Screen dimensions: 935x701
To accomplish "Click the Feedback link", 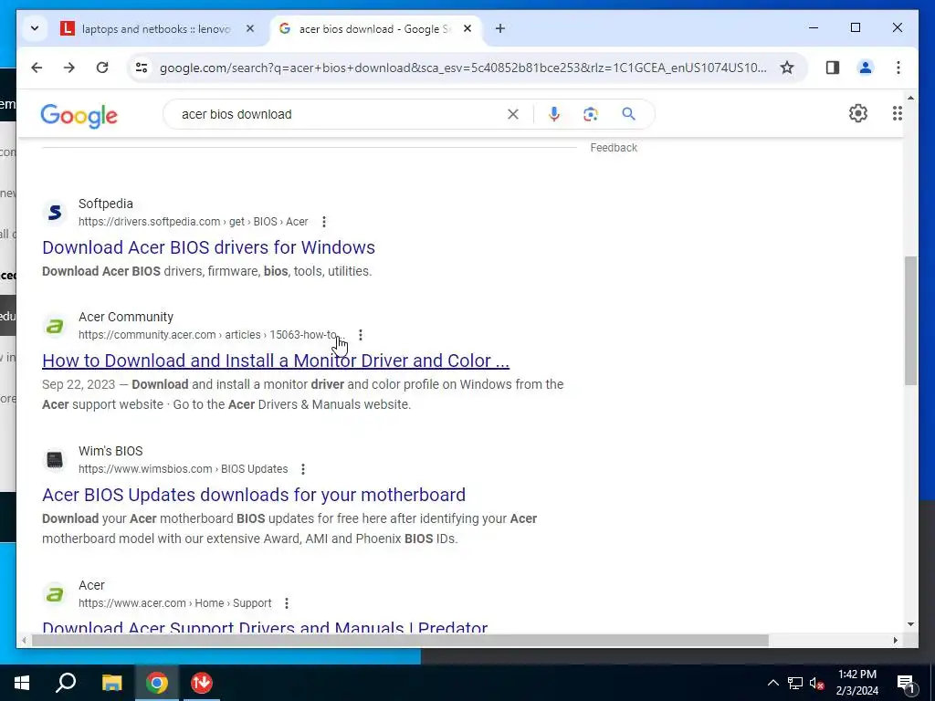I will point(614,148).
